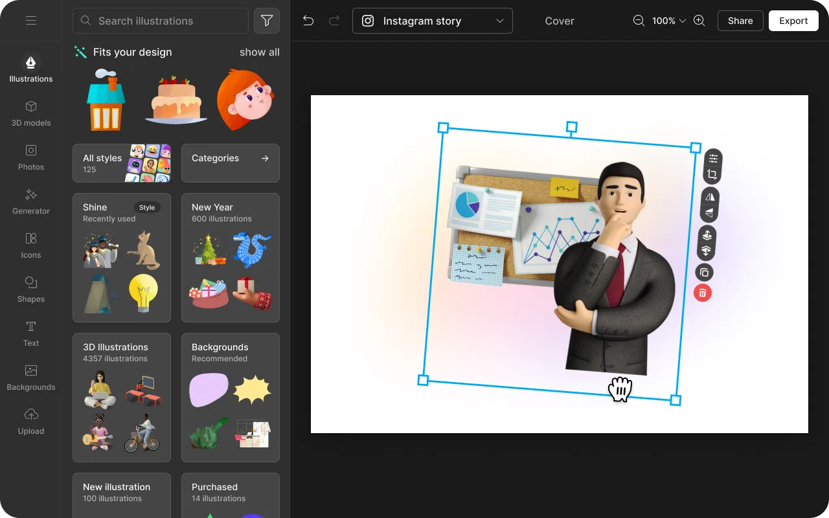This screenshot has width=829, height=518.
Task: Select the purple blob background shape
Action: point(209,390)
